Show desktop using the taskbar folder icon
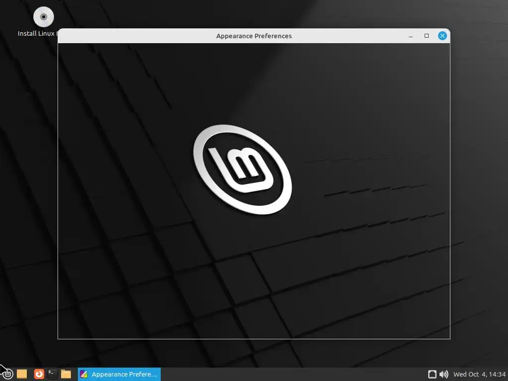The image size is (508, 381). [22, 374]
